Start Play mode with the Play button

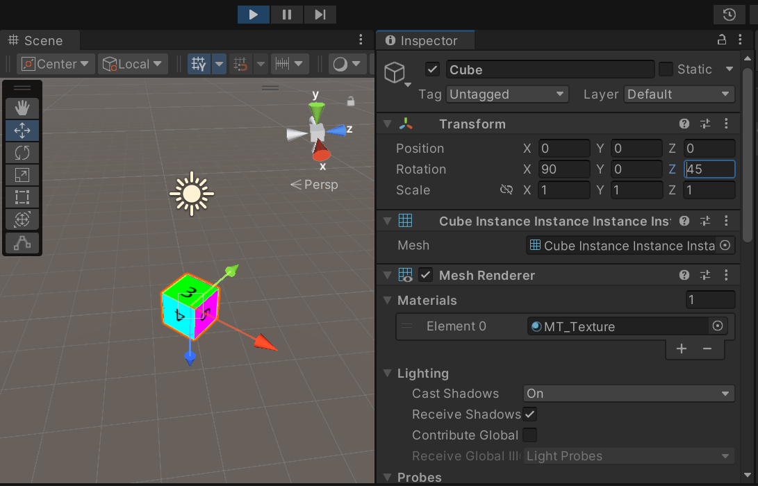tap(254, 15)
